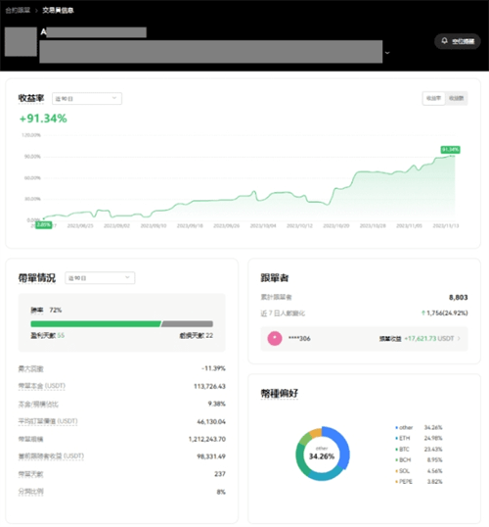Click the 帶單本金 (USDT) label
This screenshot has height=527, width=489.
(42, 386)
